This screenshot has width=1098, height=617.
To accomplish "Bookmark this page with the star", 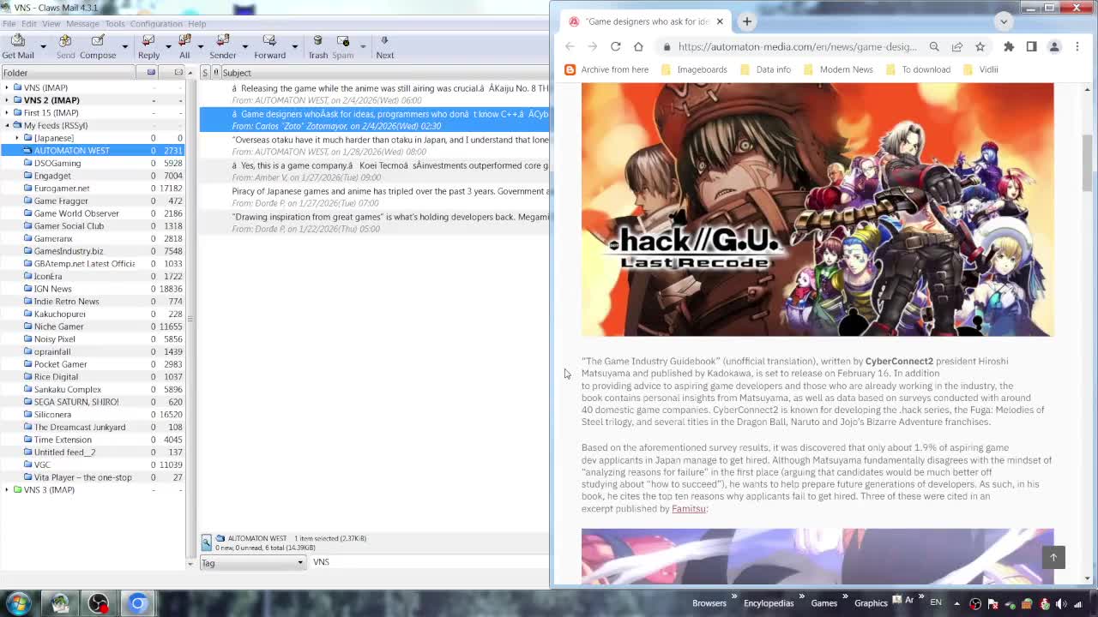I will 980,47.
